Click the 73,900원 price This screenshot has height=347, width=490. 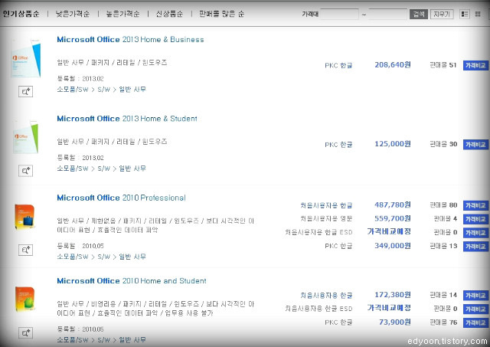395,322
